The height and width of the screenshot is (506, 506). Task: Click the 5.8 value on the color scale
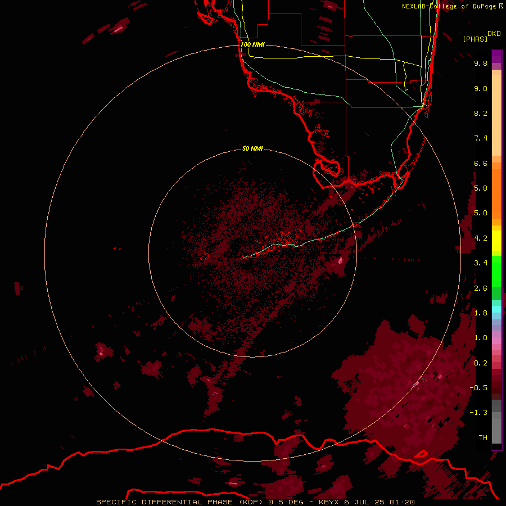[x=481, y=188]
